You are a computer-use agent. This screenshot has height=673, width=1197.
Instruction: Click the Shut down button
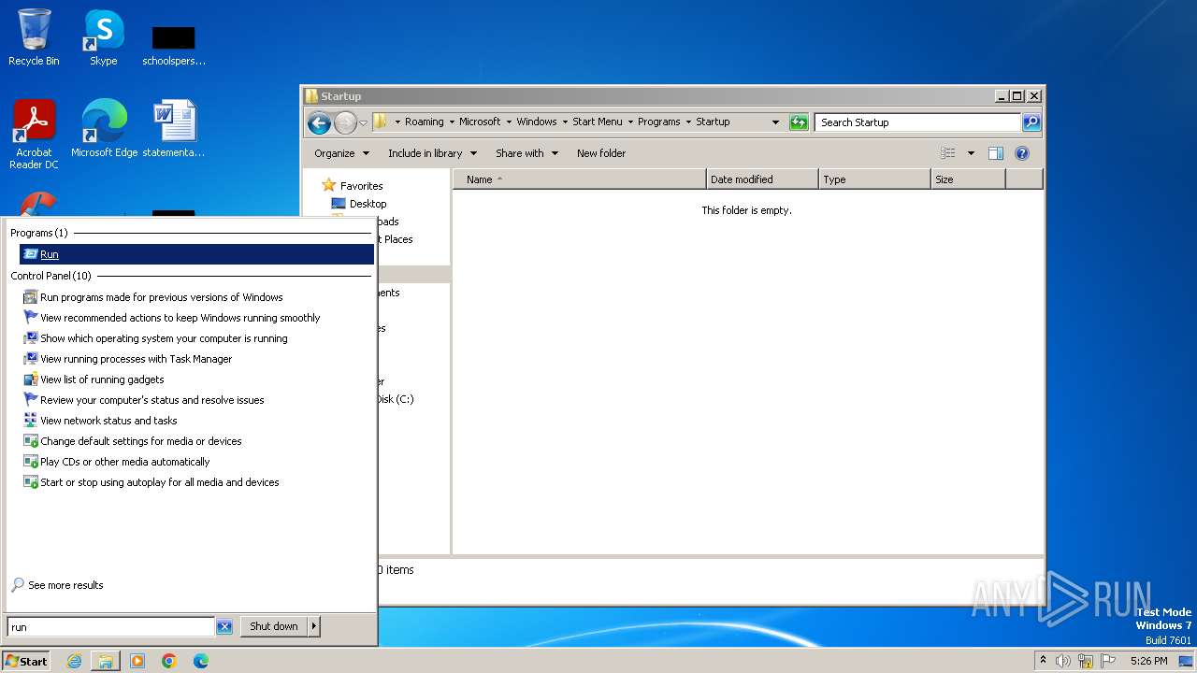click(274, 627)
